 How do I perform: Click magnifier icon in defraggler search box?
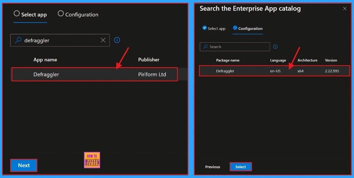pos(18,40)
